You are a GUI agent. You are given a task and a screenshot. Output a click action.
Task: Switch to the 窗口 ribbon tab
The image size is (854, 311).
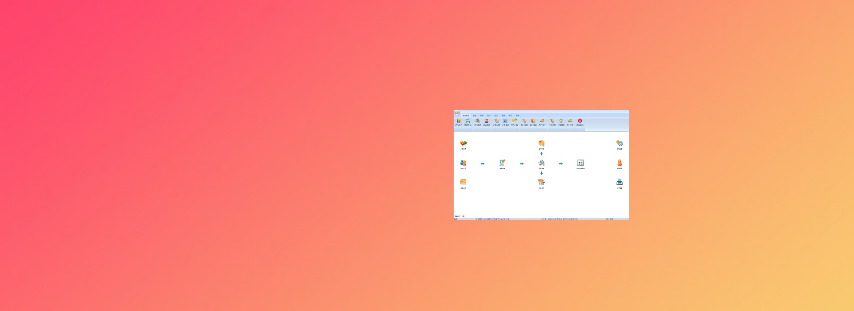pyautogui.click(x=510, y=116)
